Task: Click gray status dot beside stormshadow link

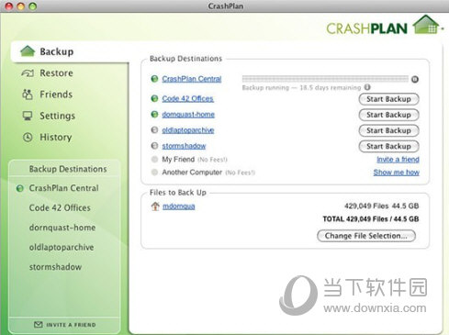Action: pyautogui.click(x=154, y=146)
